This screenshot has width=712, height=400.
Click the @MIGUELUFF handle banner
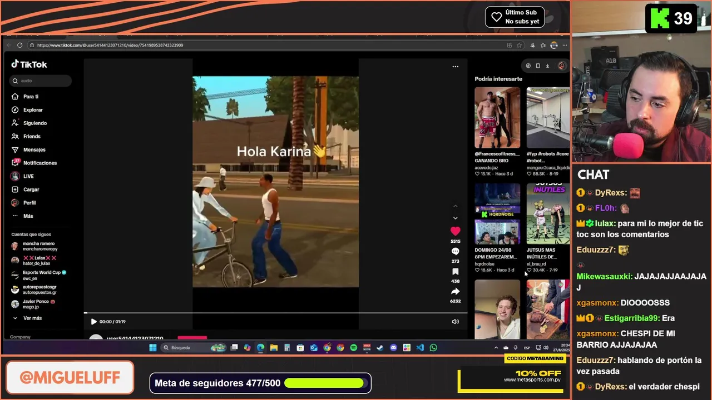click(x=70, y=378)
